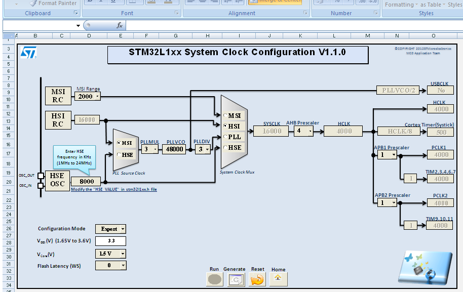Click the SYSCLK value 16000
This screenshot has height=292, width=463.
point(272,131)
